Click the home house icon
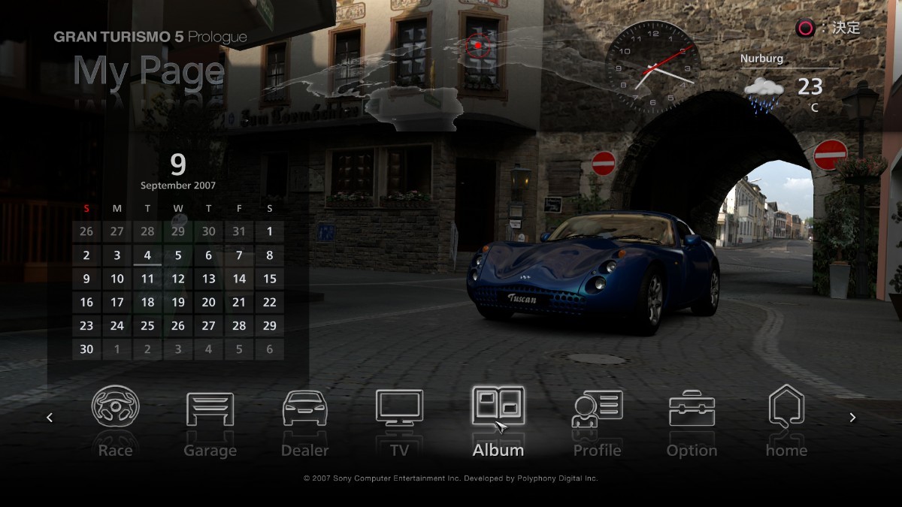Viewport: 902px width, 507px height. 786,406
